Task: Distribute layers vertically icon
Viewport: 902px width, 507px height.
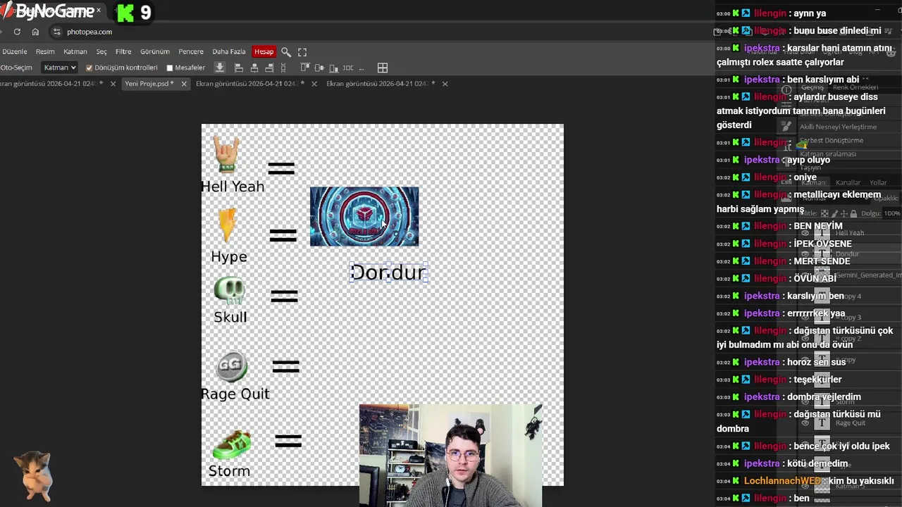Action: [x=283, y=68]
